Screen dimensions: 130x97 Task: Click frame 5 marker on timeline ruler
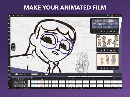pyautogui.click(x=42, y=78)
